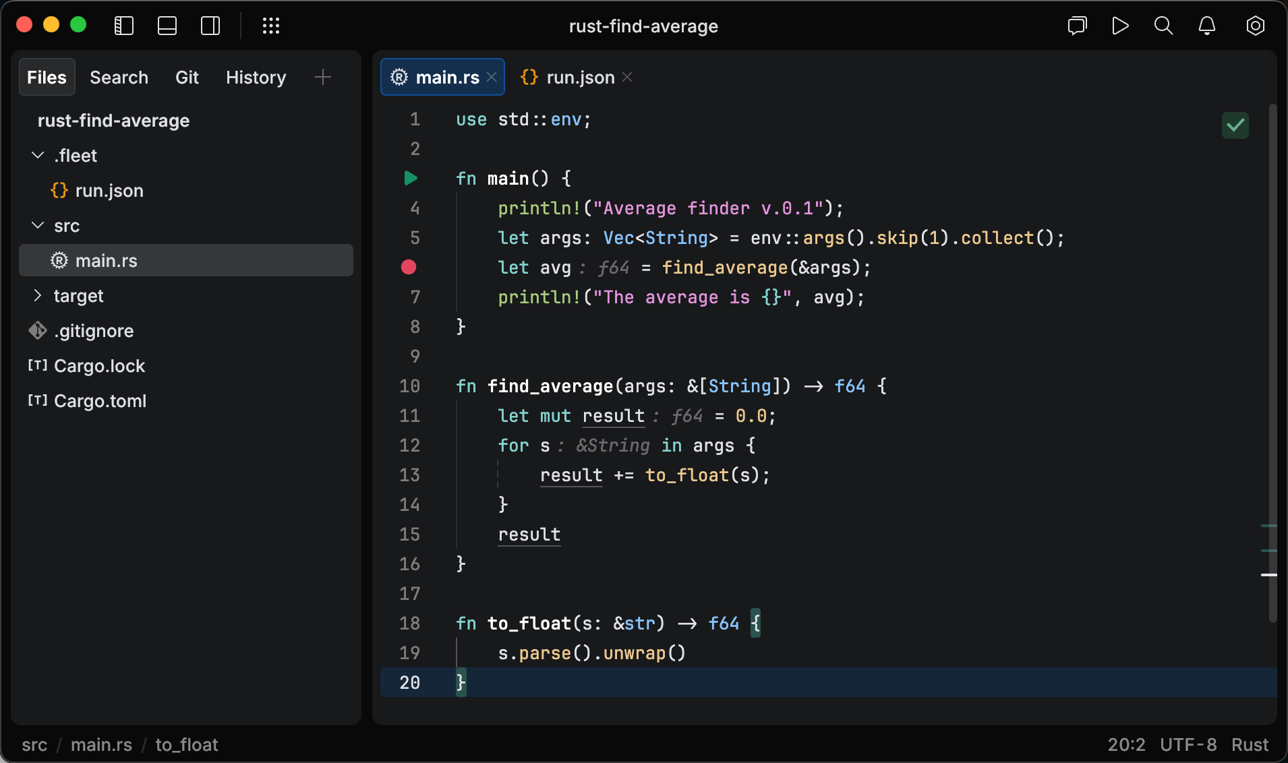
Task: Open the History view
Action: 256,77
